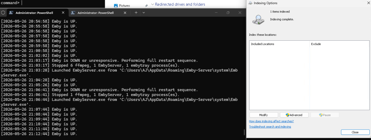Click the '21:03:20 Launched EmbyServer.exe' line
Viewport: 371px width, 140px height.
pos(119,73)
